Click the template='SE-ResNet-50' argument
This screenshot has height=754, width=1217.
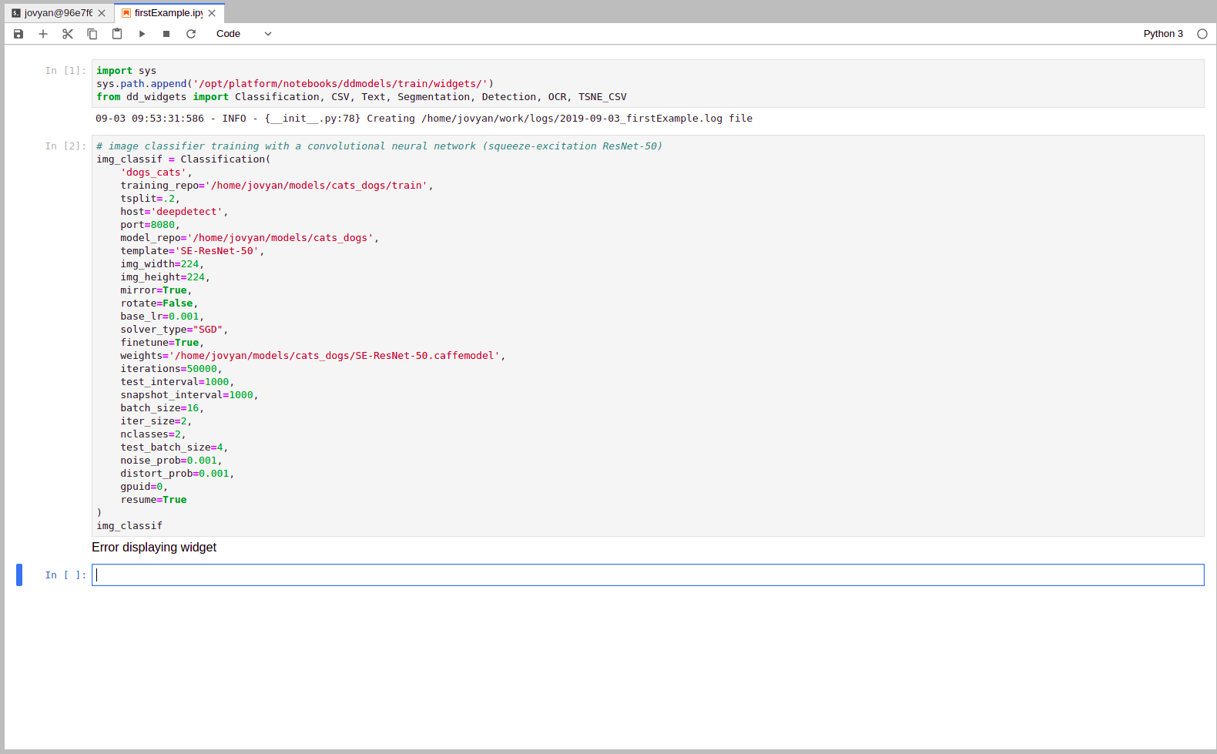193,251
